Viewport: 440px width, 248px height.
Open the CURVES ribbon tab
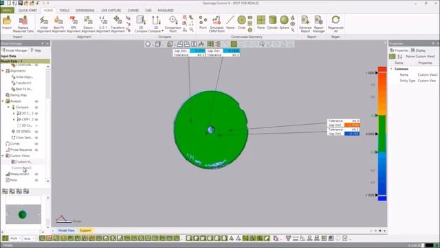pos(133,10)
